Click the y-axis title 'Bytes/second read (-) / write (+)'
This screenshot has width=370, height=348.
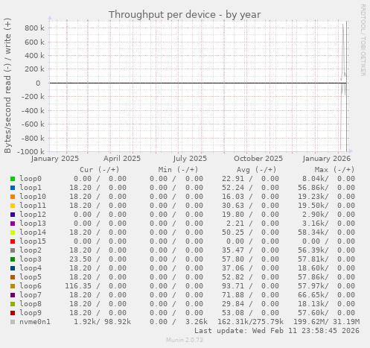click(7, 86)
